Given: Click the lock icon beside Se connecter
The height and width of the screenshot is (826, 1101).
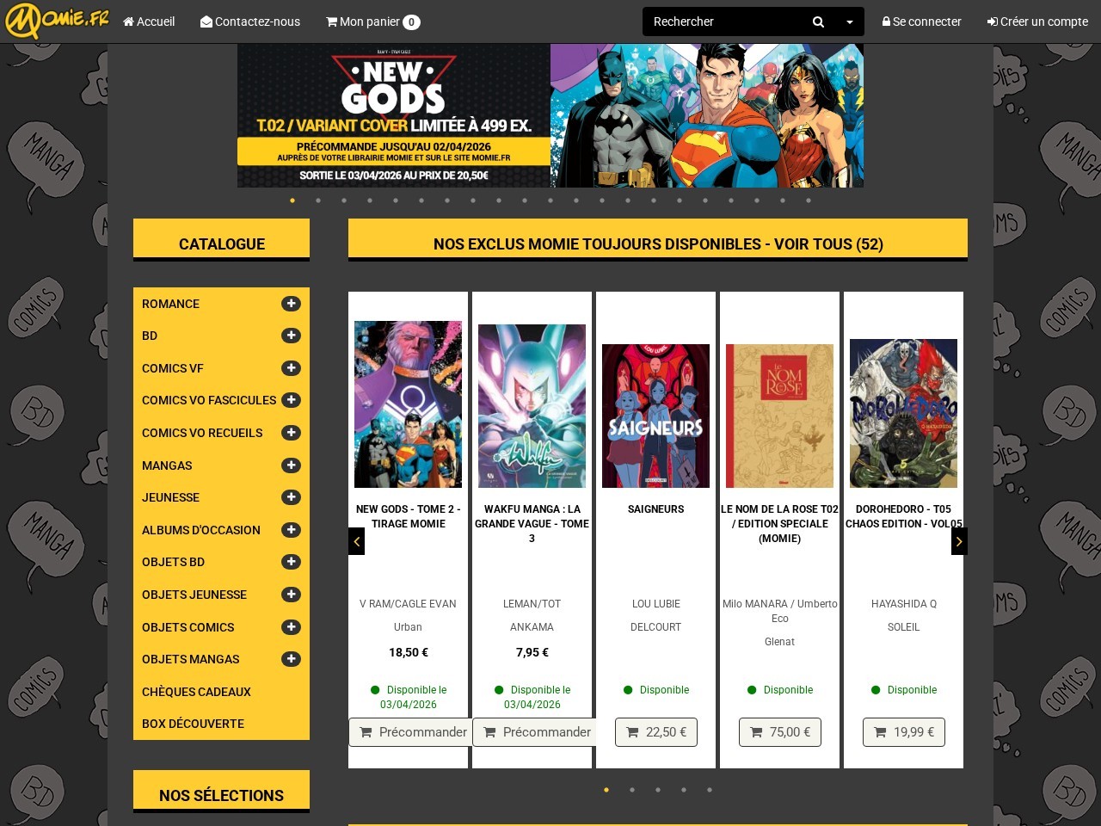Looking at the screenshot, I should pos(887,22).
